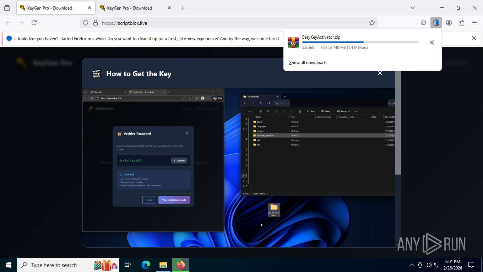
Task: Launch Microsoft Edge from taskbar
Action: [146, 265]
